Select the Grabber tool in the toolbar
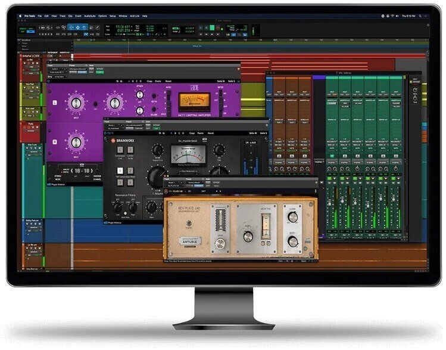Viewport: 446px width, 350px height. (84, 27)
